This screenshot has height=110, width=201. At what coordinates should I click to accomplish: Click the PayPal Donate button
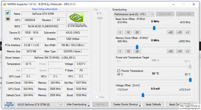tap(10, 104)
